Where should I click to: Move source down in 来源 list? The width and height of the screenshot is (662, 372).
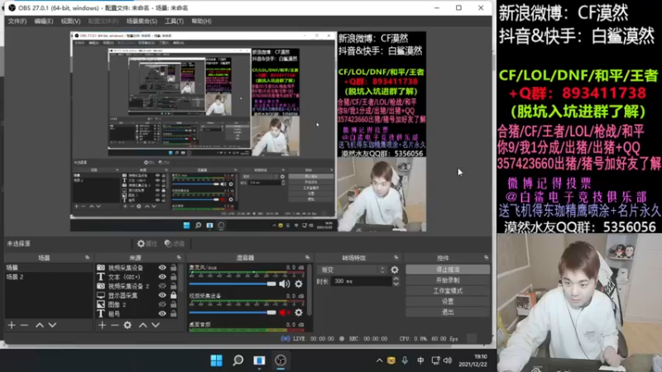pyautogui.click(x=156, y=325)
